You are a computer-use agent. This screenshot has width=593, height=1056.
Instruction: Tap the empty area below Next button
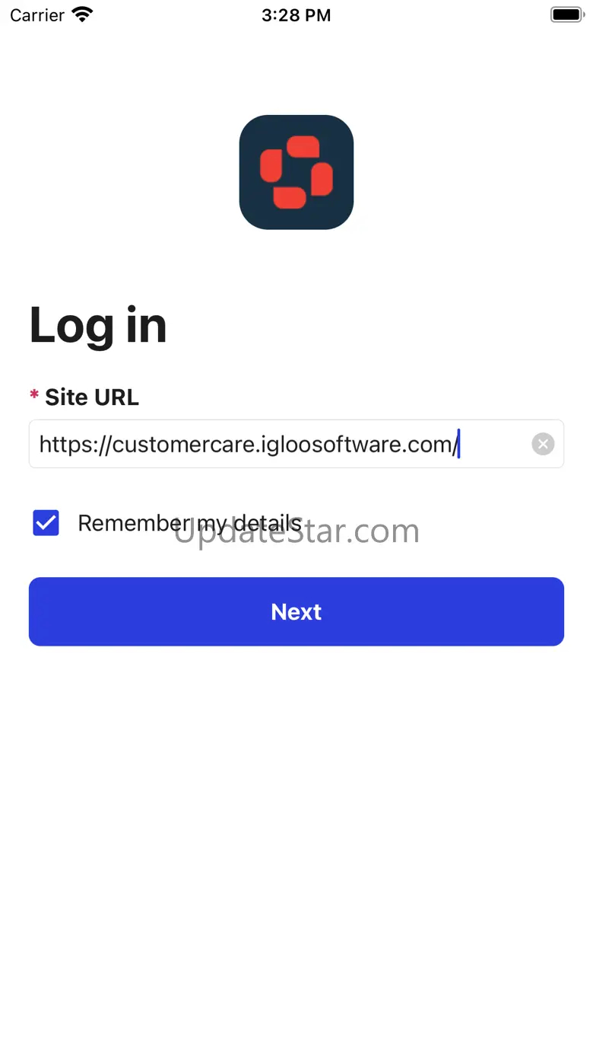[x=296, y=837]
